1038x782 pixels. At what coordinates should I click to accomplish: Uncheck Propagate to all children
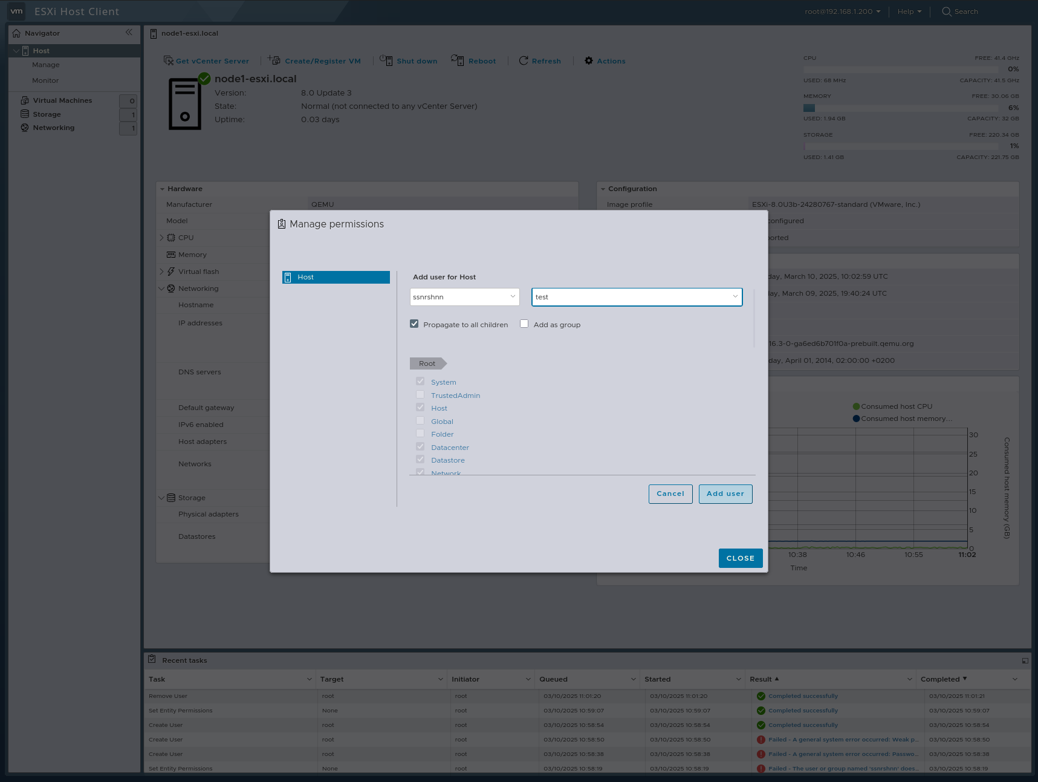pyautogui.click(x=414, y=324)
